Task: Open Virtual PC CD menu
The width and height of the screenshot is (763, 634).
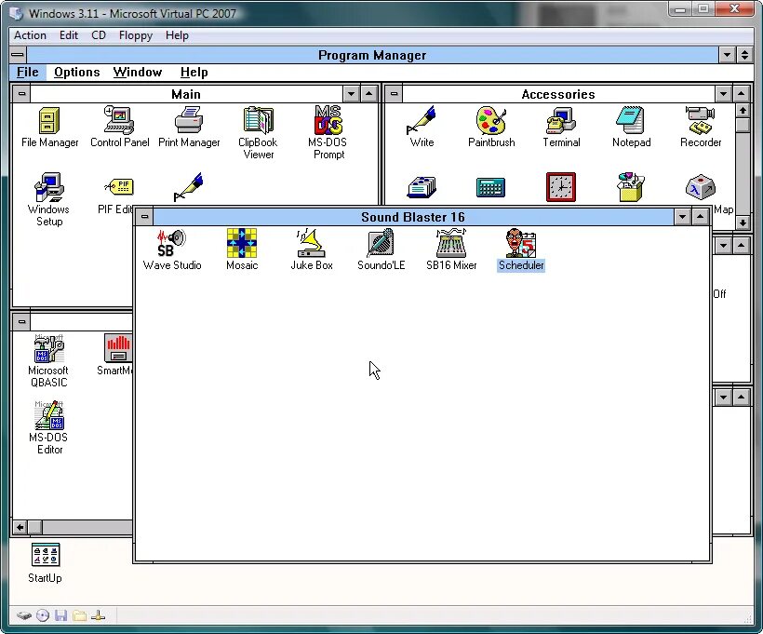Action: tap(99, 35)
